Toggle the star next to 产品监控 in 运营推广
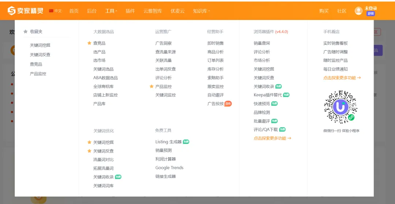This screenshot has width=395, height=204. [151, 86]
